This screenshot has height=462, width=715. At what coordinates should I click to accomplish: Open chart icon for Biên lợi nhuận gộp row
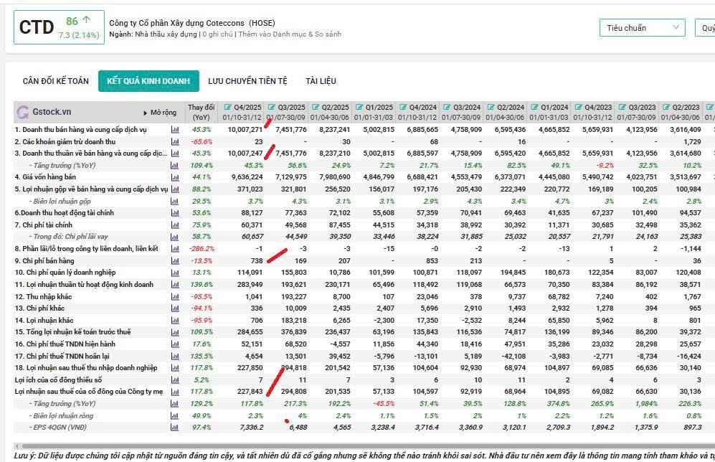point(175,201)
